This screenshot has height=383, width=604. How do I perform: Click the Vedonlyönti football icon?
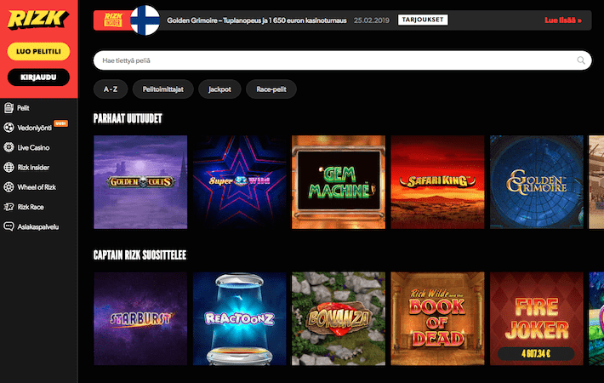coord(9,128)
